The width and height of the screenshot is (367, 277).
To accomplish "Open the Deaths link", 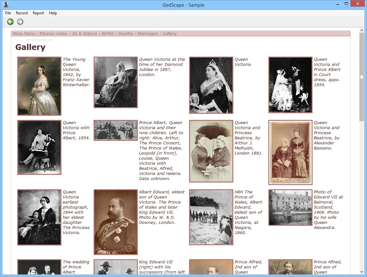I will 125,33.
